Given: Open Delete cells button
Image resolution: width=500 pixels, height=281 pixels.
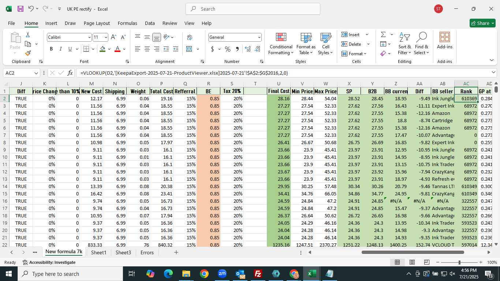Looking at the screenshot, I should coord(352,44).
